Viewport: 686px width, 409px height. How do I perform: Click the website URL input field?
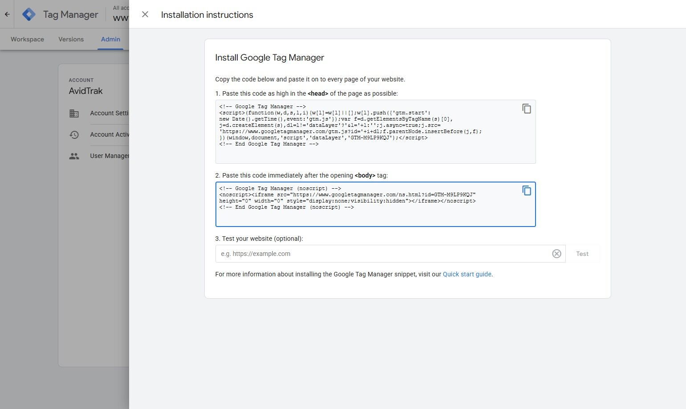click(356, 254)
